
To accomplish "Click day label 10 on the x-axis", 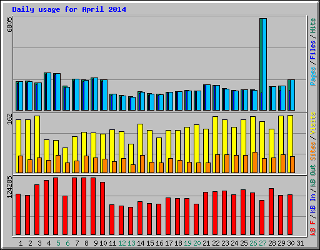I will pos(103,243).
